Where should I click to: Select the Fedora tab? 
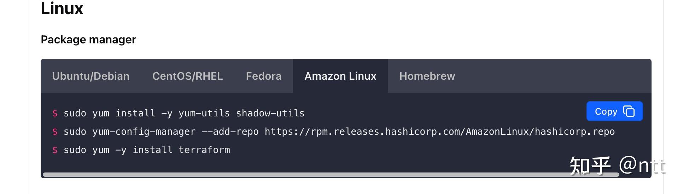tap(263, 76)
